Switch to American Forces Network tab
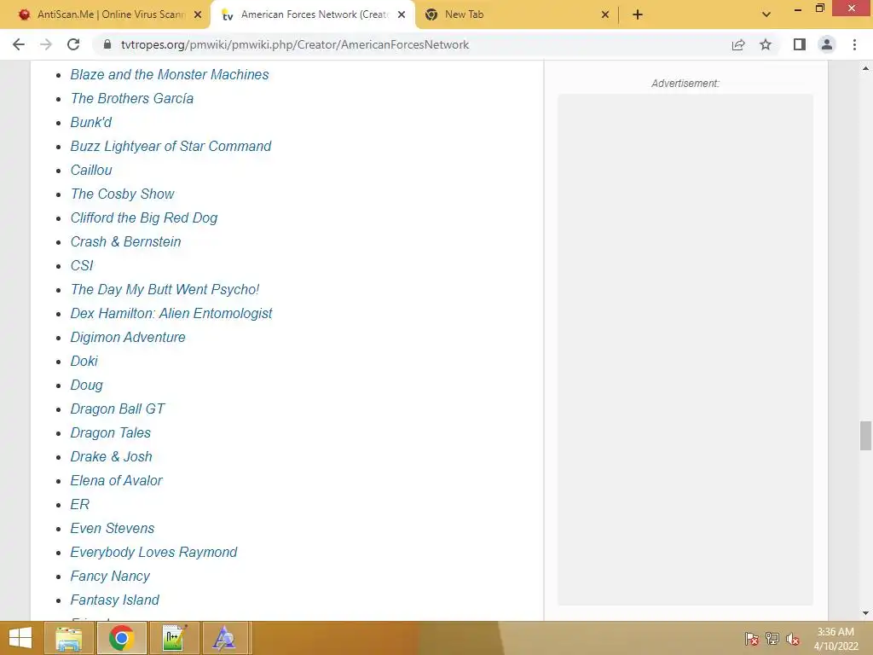The width and height of the screenshot is (873, 655). [x=312, y=14]
